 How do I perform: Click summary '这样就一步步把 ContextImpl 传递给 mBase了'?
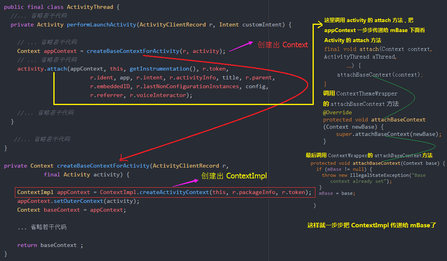372,225
